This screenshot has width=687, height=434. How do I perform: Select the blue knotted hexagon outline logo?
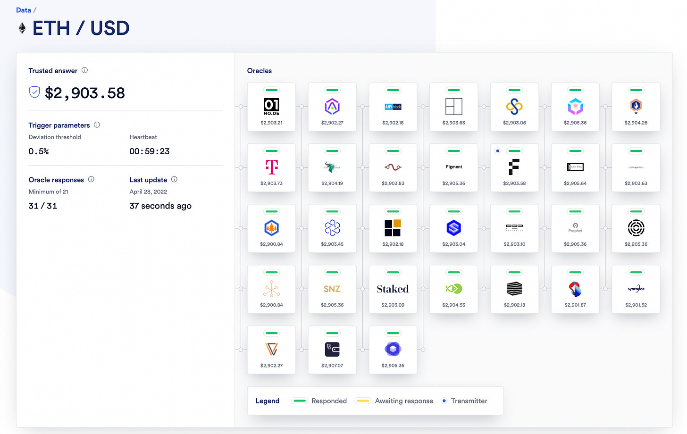click(x=332, y=228)
